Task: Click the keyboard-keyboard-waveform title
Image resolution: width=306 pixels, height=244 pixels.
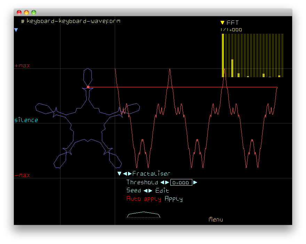Action: [x=73, y=21]
